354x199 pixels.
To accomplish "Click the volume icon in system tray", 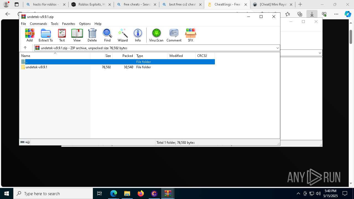I will coord(318,193).
